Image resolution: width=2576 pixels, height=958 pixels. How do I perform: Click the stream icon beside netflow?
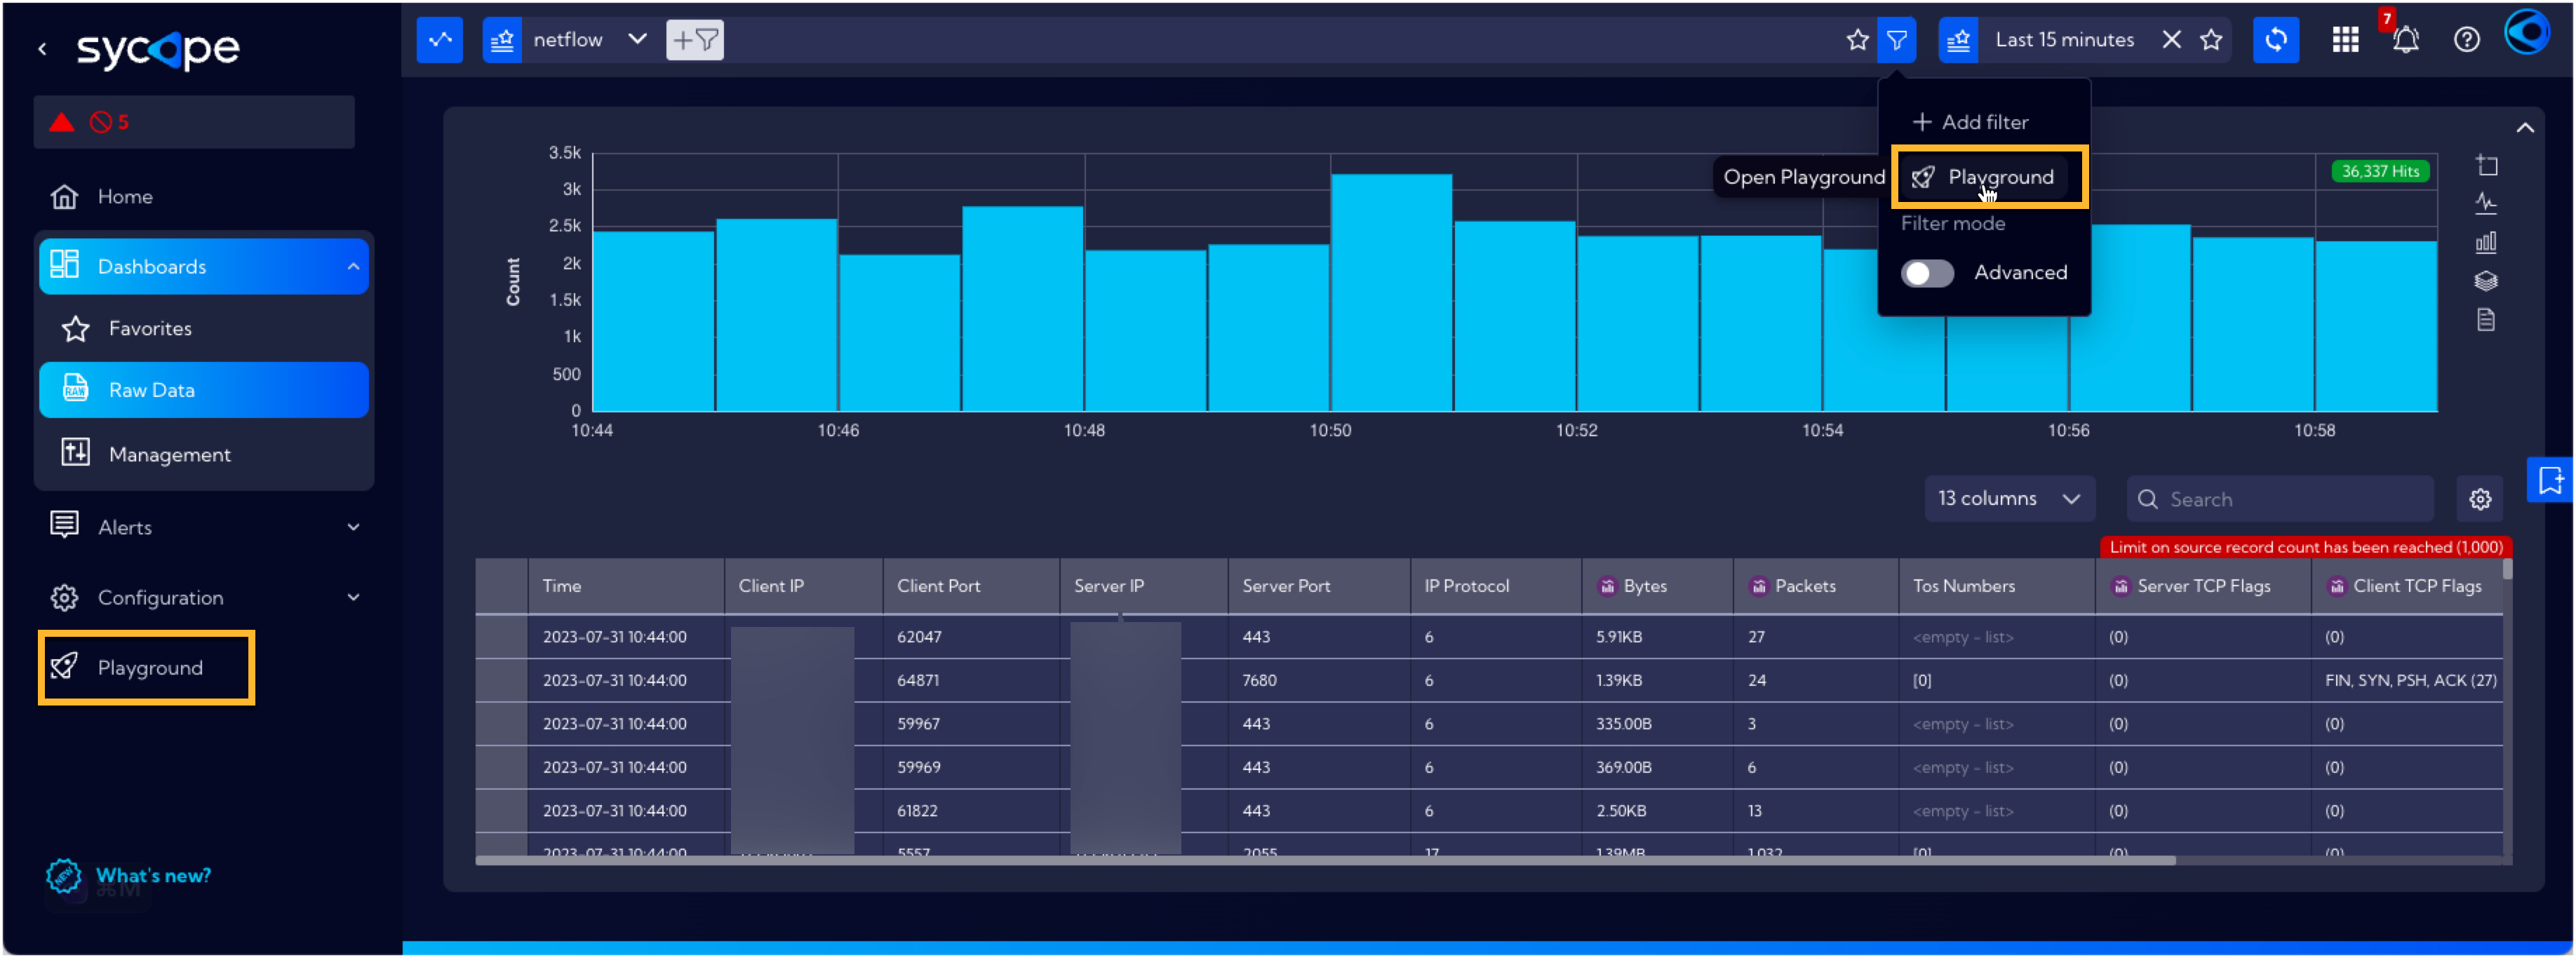(502, 40)
